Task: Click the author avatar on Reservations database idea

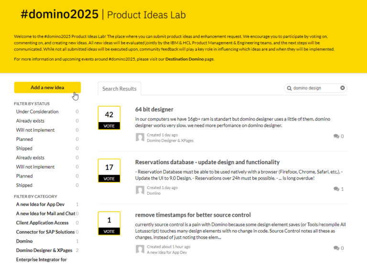Action: pyautogui.click(x=140, y=190)
